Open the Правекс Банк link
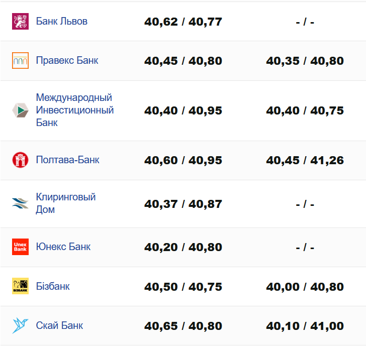 click(67, 60)
